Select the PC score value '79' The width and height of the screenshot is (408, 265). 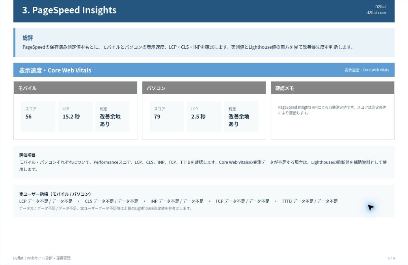coord(157,117)
